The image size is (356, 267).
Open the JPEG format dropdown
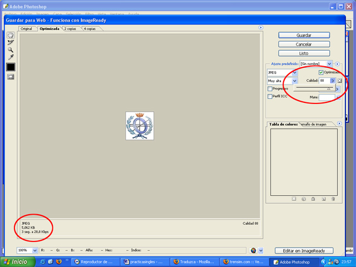point(295,72)
